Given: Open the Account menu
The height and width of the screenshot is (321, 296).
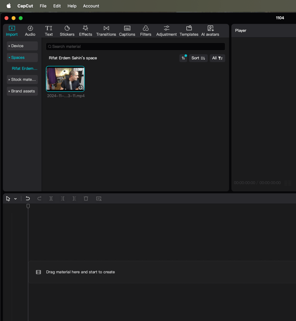Looking at the screenshot, I should pyautogui.click(x=91, y=6).
